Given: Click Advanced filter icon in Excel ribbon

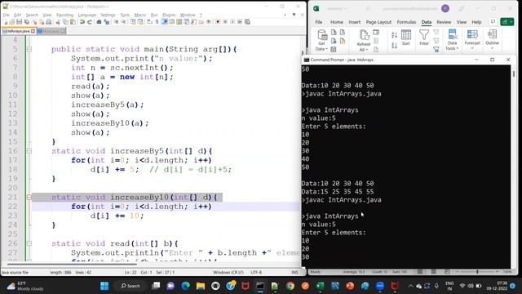Looking at the screenshot, I should tap(436, 49).
